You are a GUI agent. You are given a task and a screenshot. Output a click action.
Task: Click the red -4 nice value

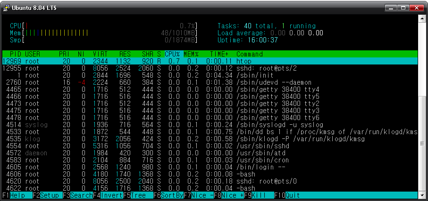pyautogui.click(x=81, y=82)
